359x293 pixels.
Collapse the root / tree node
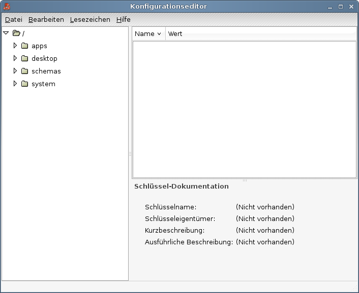click(6, 33)
